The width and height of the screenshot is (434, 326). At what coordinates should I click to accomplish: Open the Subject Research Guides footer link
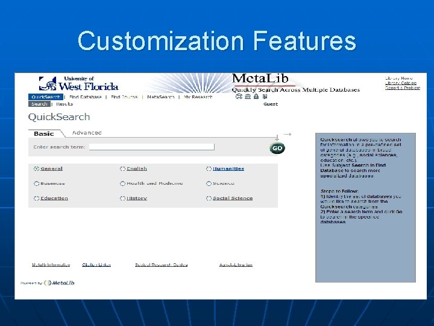click(161, 265)
